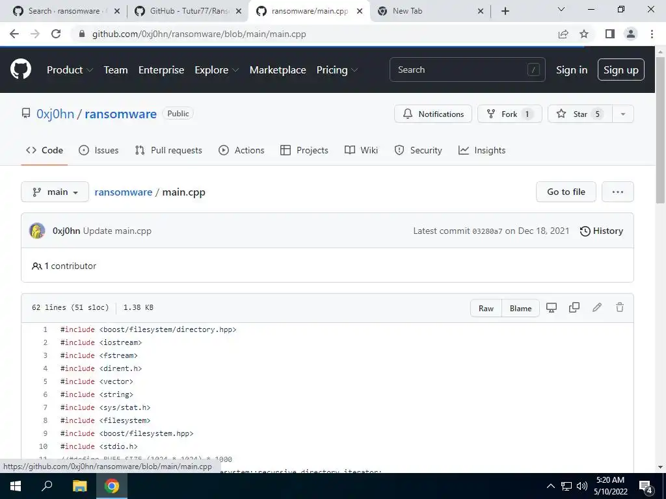Image resolution: width=666 pixels, height=499 pixels.
Task: Open the Pull requests tab
Action: coord(168,150)
